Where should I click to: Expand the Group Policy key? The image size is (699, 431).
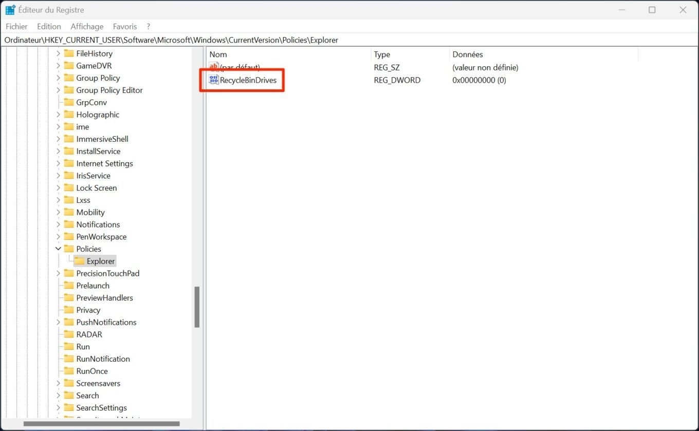(x=58, y=78)
